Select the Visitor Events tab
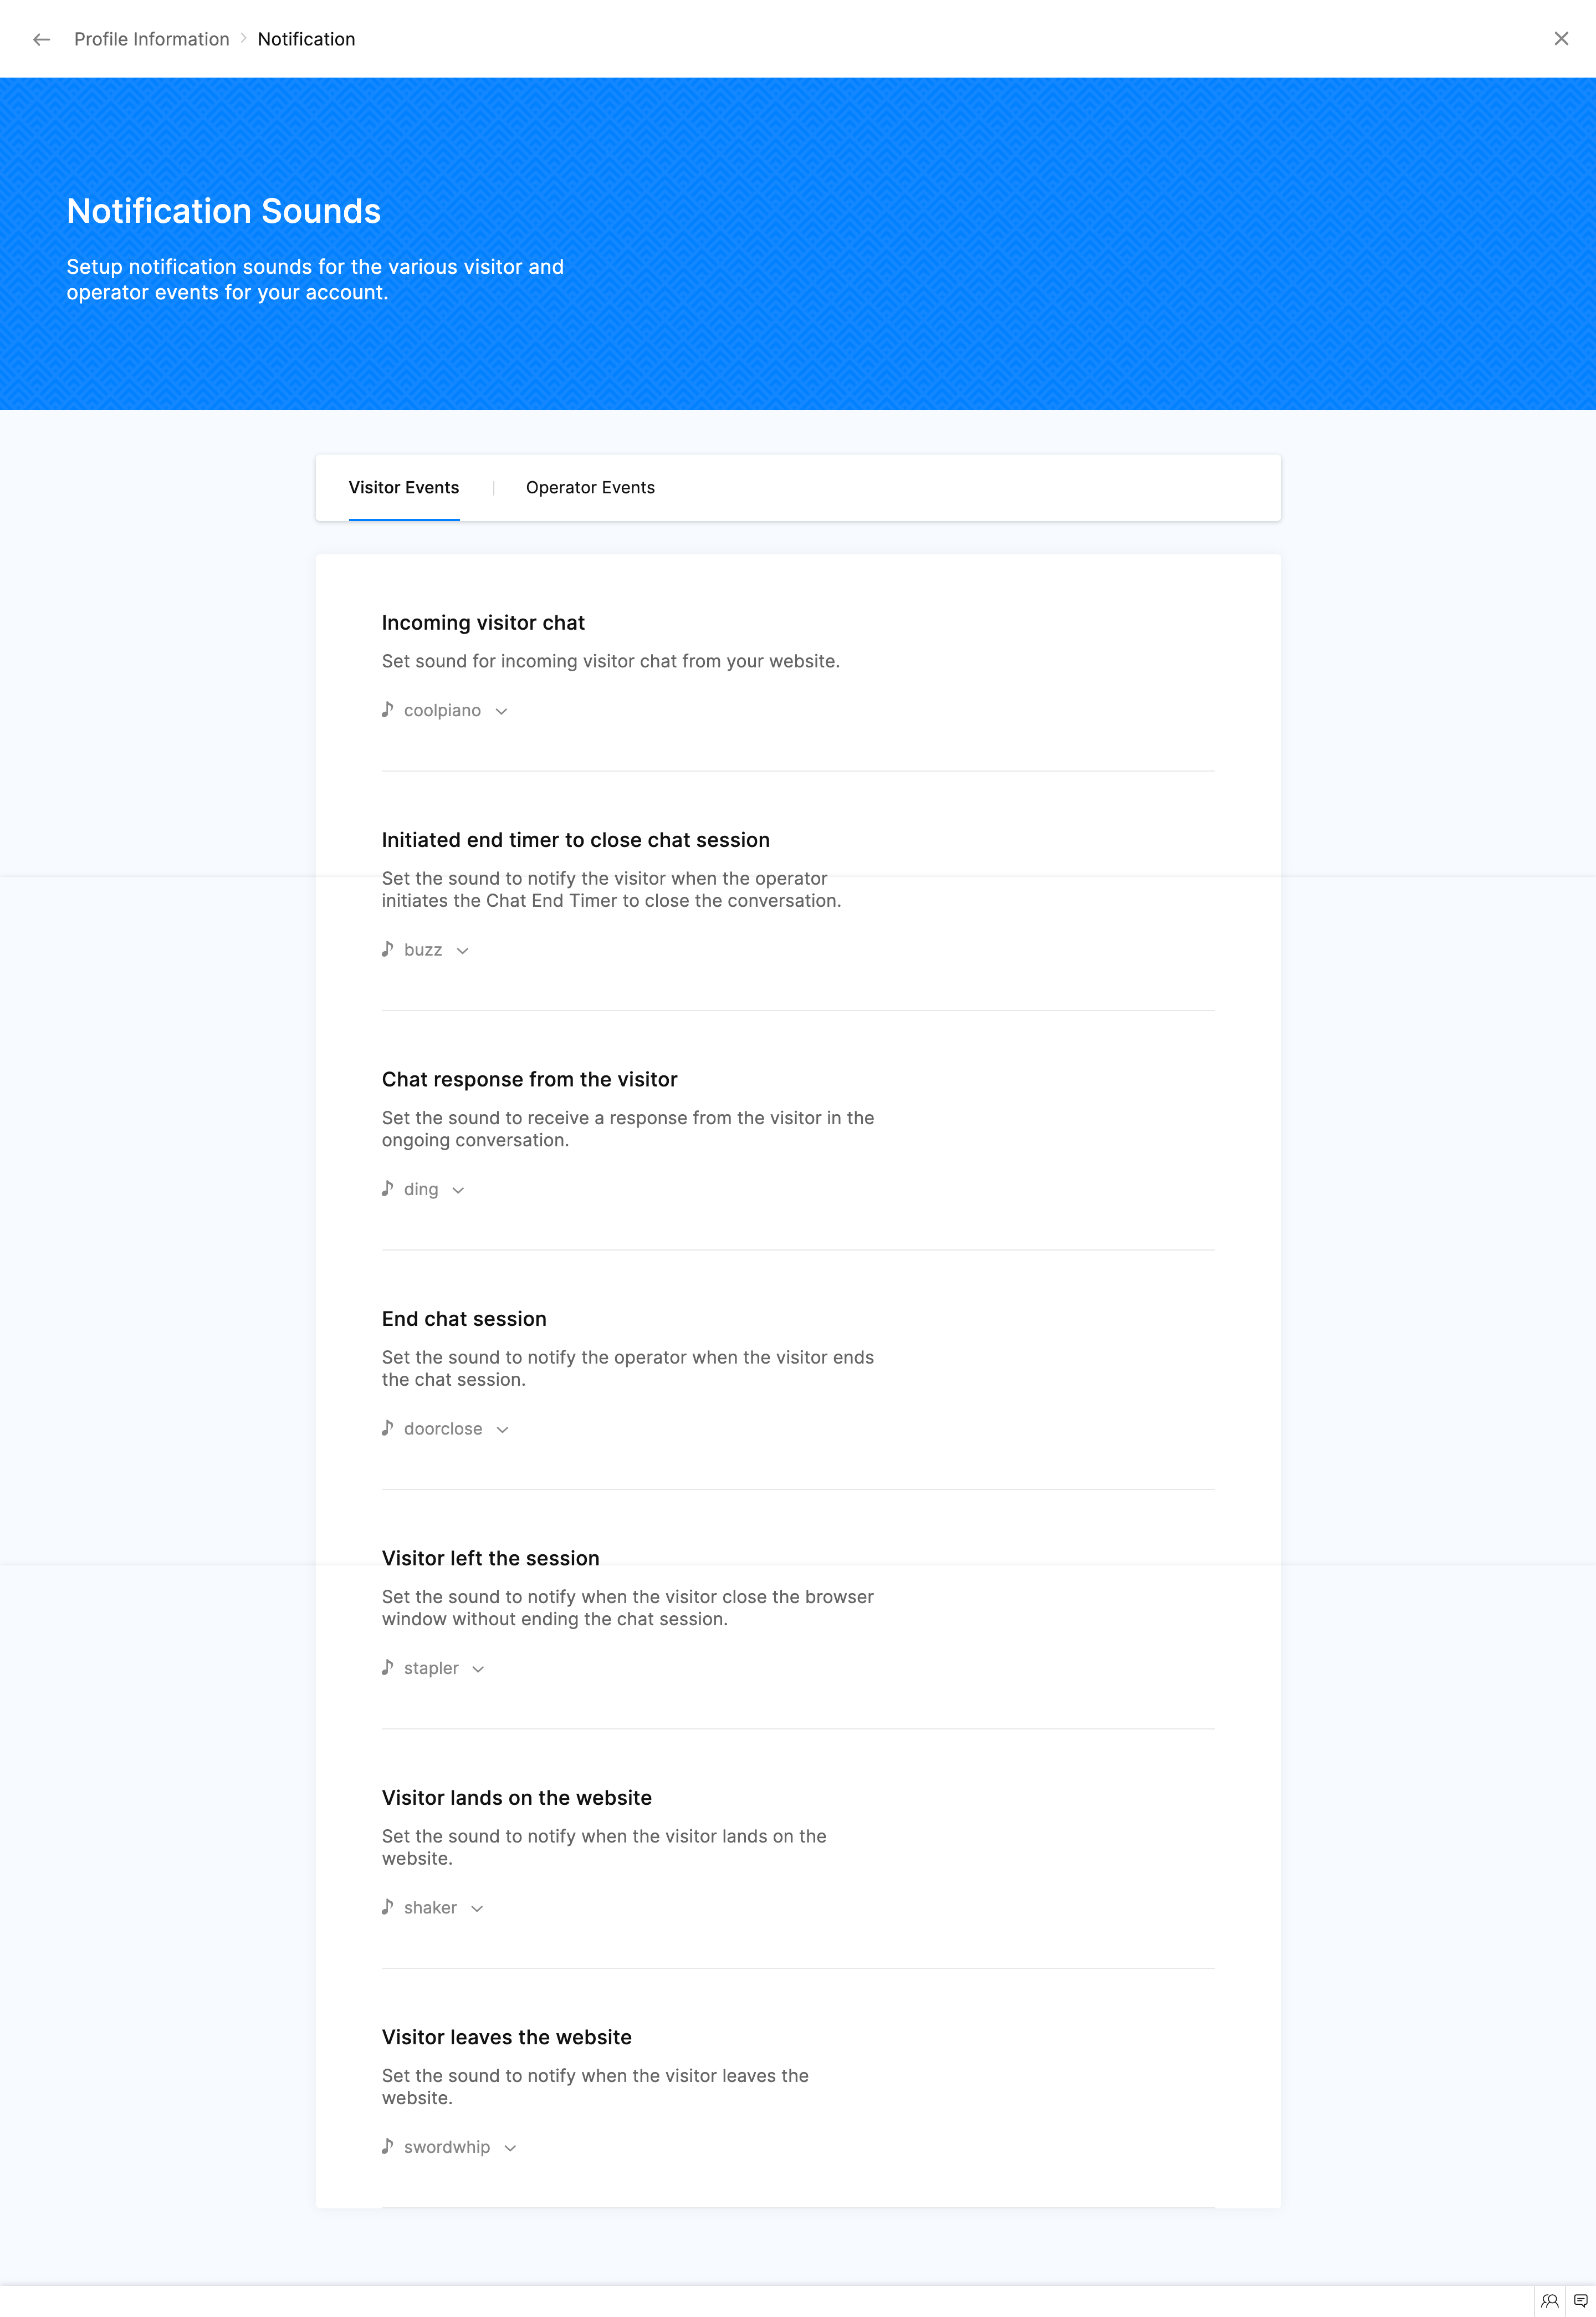Viewport: 1596px width, 2317px height. click(403, 487)
